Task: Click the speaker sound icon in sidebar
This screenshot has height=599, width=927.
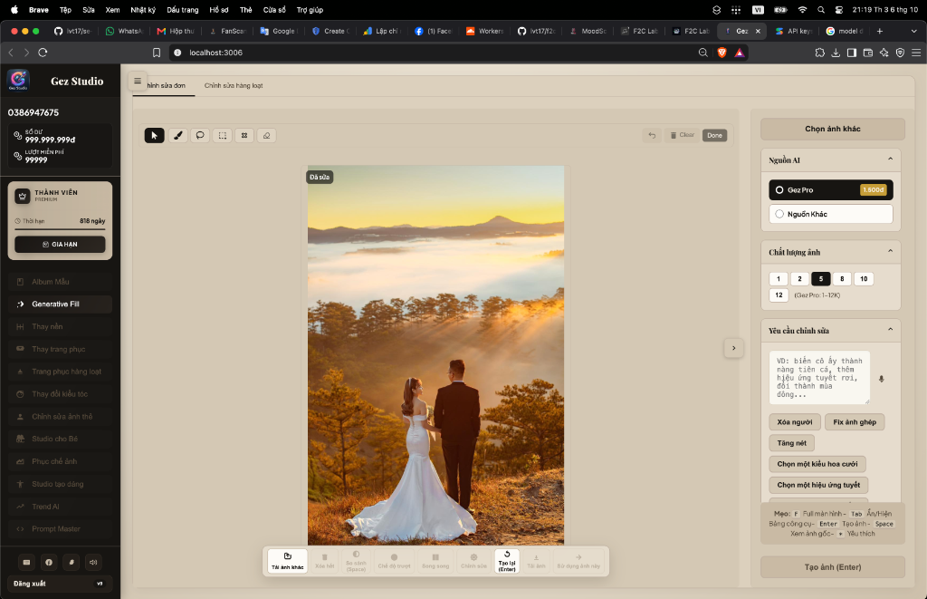Action: pos(93,563)
